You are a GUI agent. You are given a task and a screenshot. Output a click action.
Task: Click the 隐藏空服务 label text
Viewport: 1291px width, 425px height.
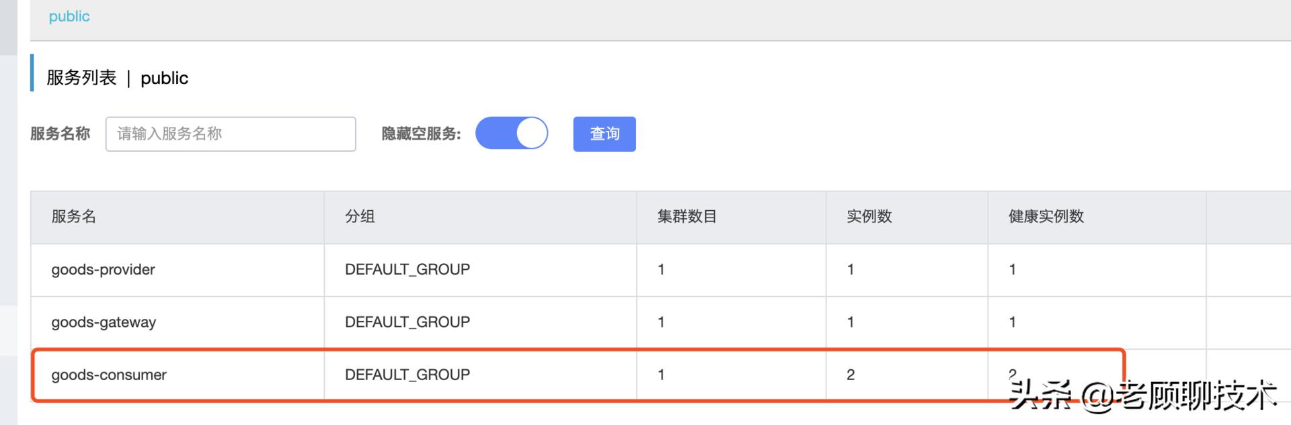pos(421,134)
